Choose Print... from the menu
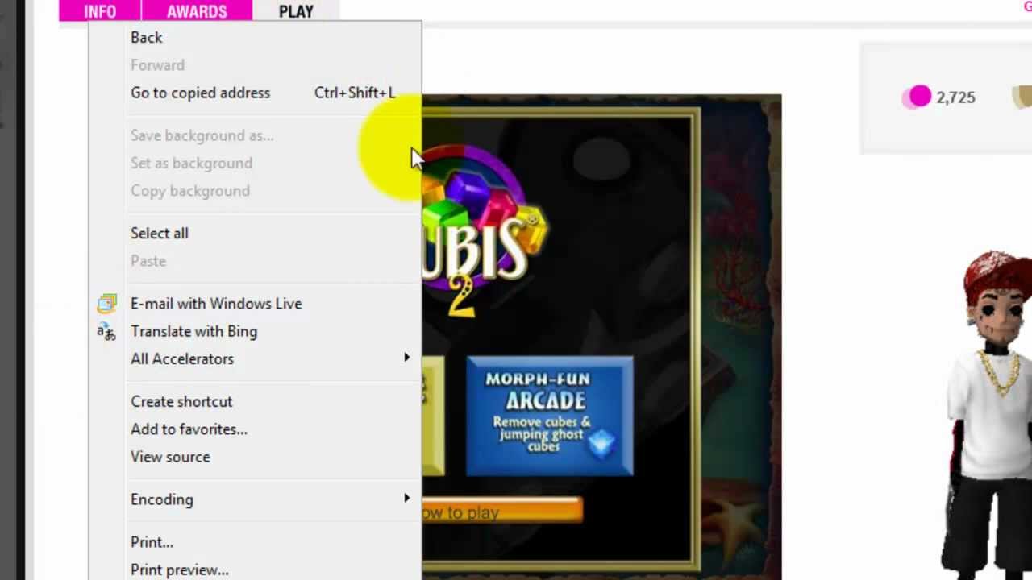 click(255, 542)
